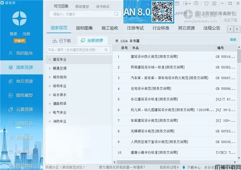Click the 建标库 round logo in the sidebar
This screenshot has height=170, width=241.
[19, 18]
